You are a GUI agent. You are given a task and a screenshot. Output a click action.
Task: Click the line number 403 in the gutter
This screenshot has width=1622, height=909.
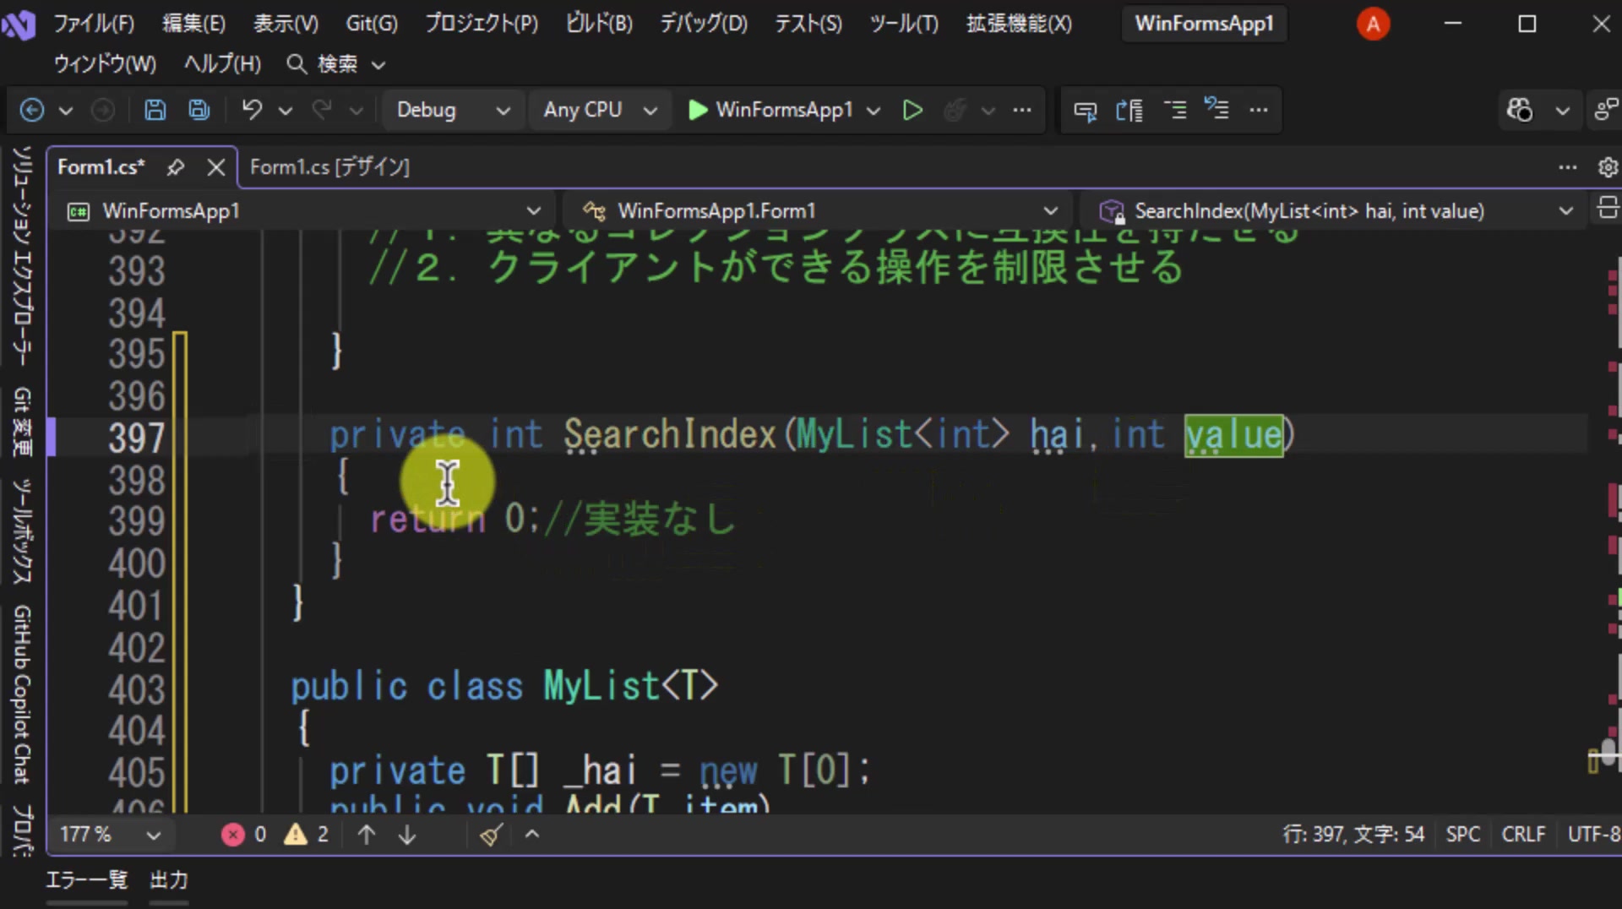137,690
